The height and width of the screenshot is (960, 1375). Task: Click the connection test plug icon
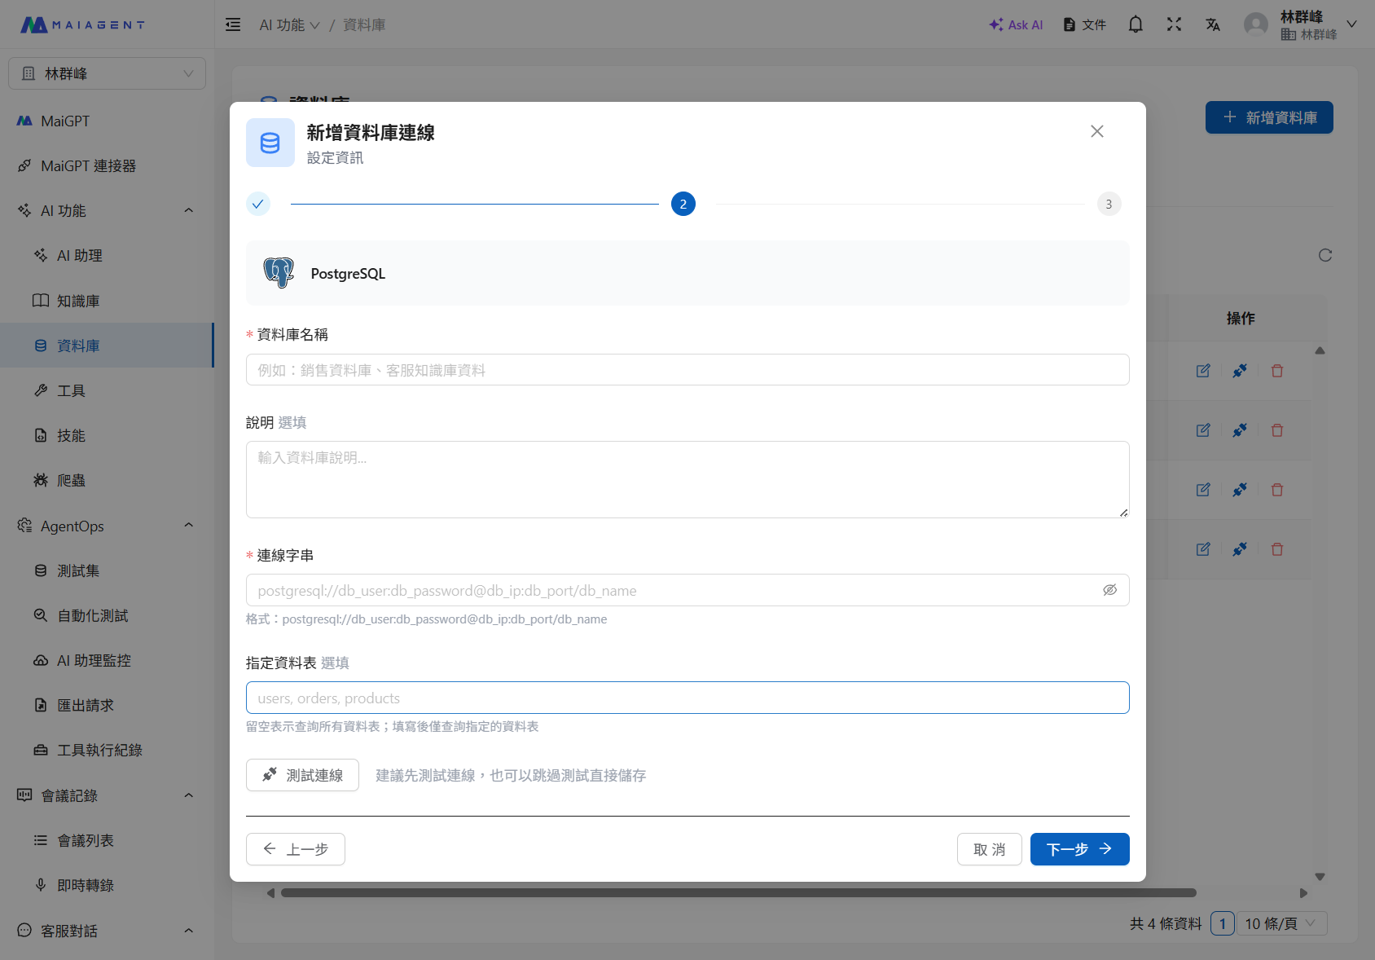click(x=1240, y=371)
